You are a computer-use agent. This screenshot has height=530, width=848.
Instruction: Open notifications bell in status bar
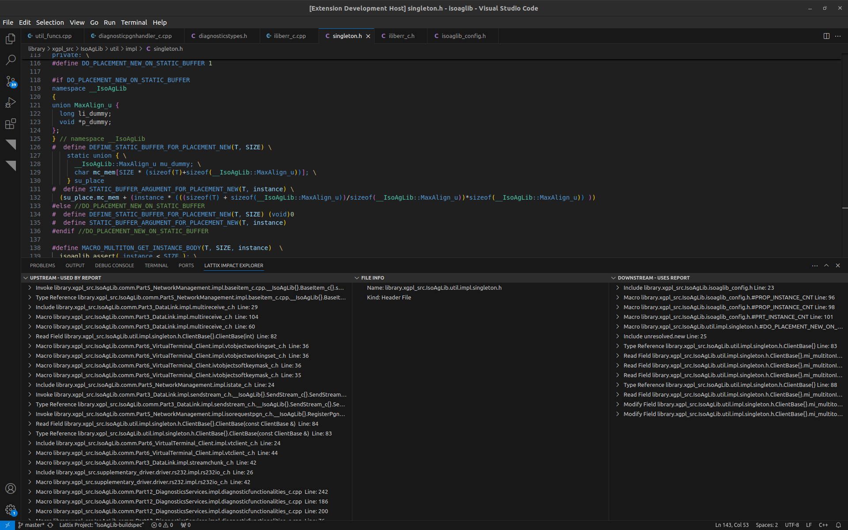838,525
